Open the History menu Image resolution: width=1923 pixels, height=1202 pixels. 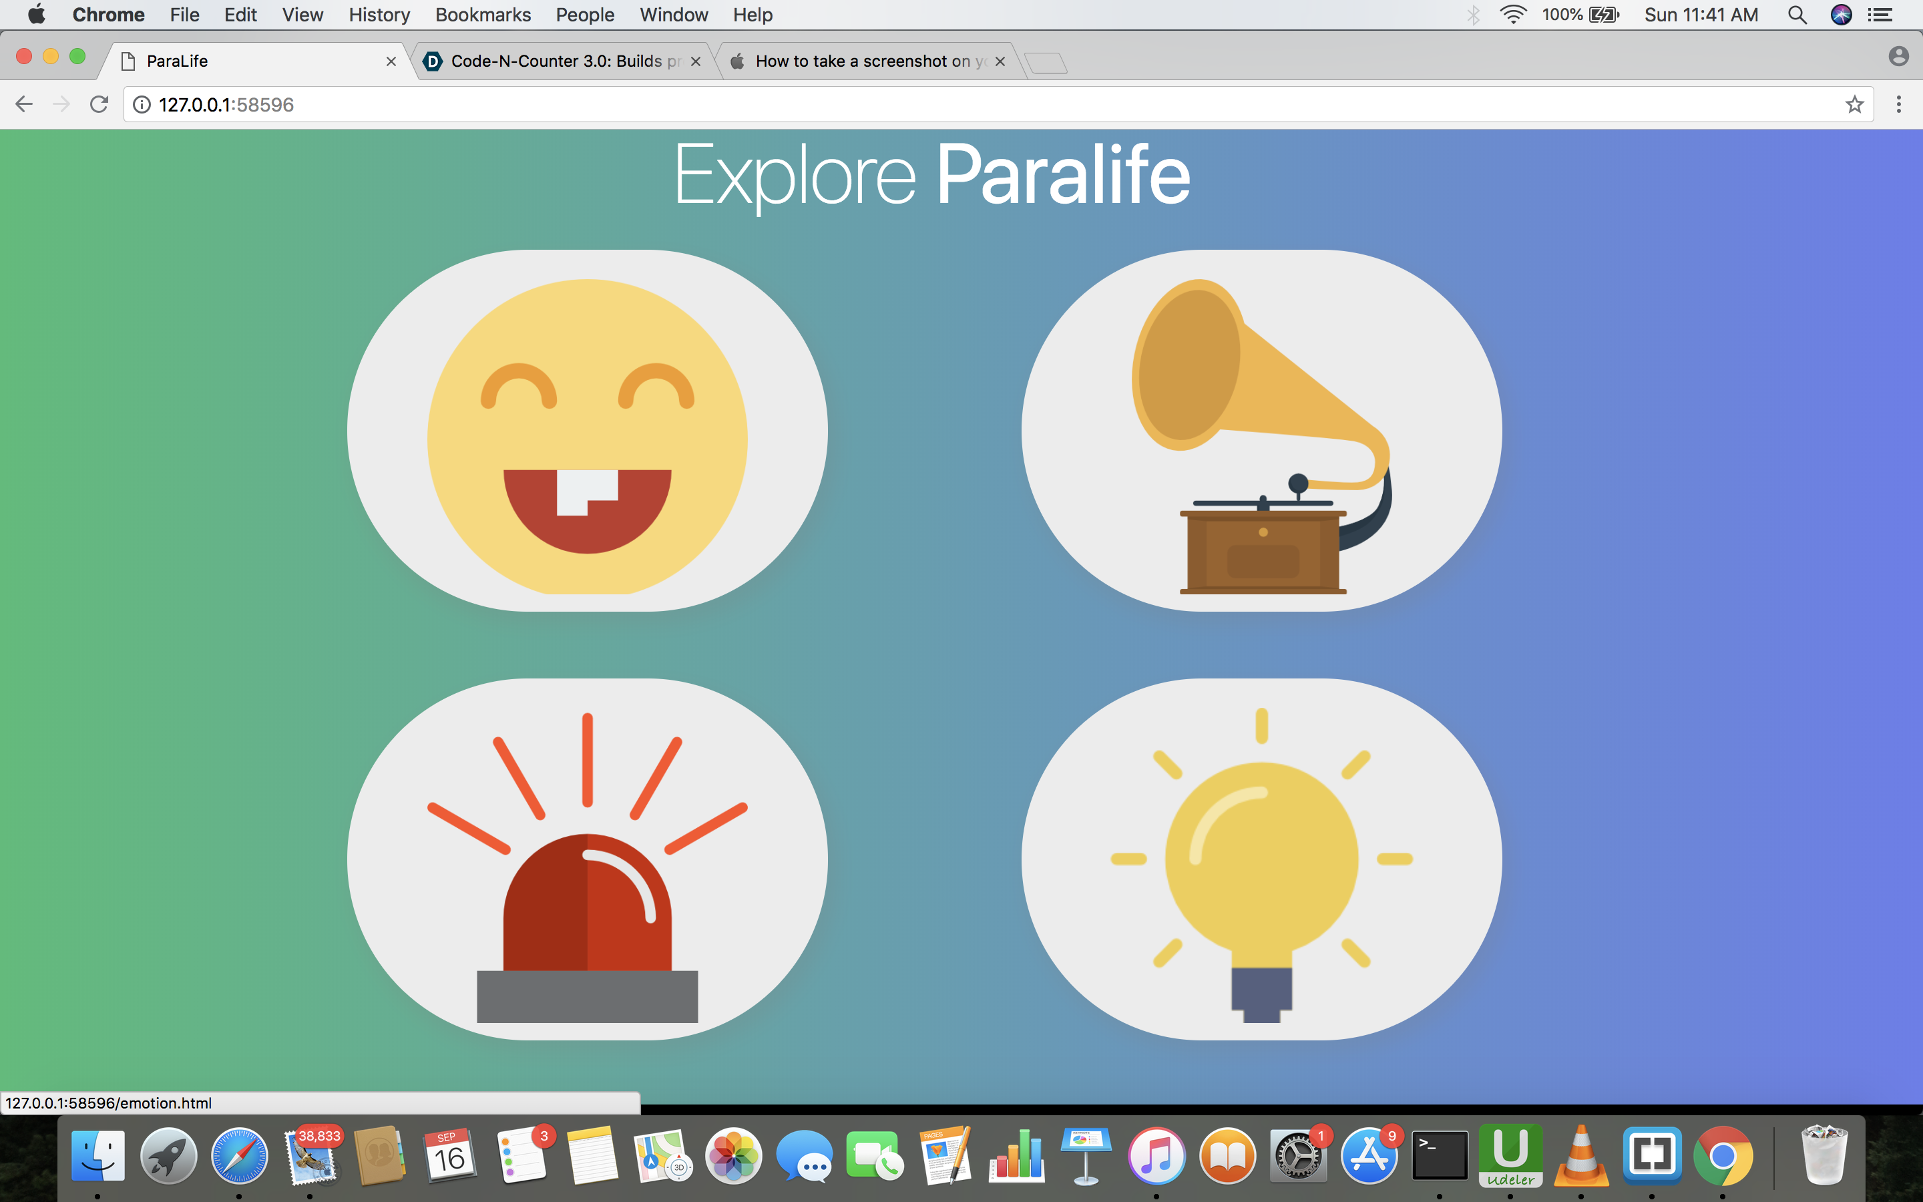coord(379,14)
